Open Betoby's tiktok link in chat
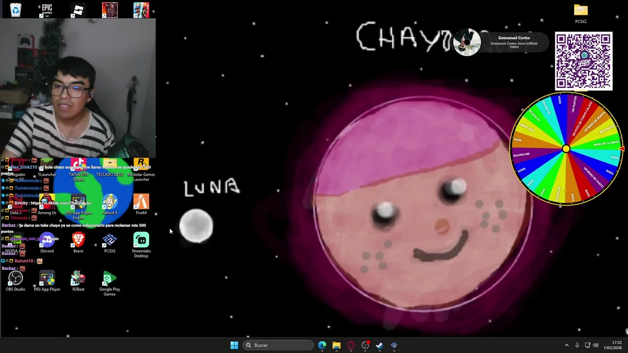This screenshot has height=353, width=628. coord(61,203)
